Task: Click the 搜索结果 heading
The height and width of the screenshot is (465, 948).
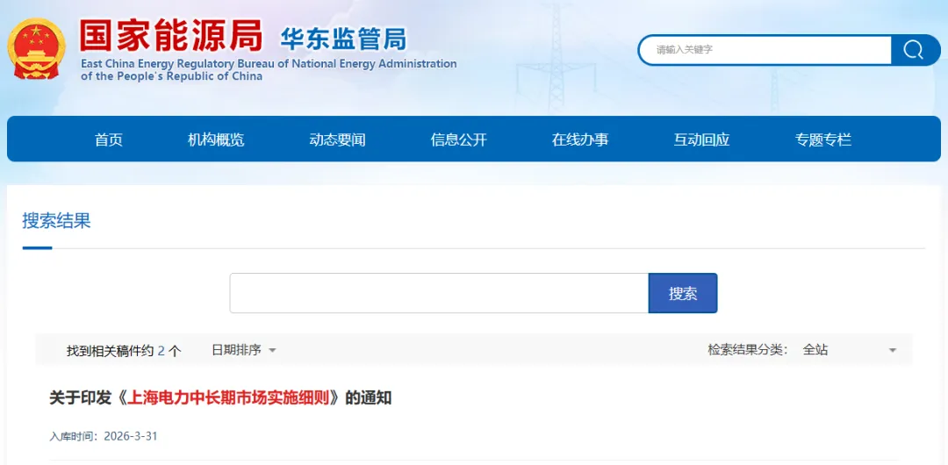Action: (57, 221)
